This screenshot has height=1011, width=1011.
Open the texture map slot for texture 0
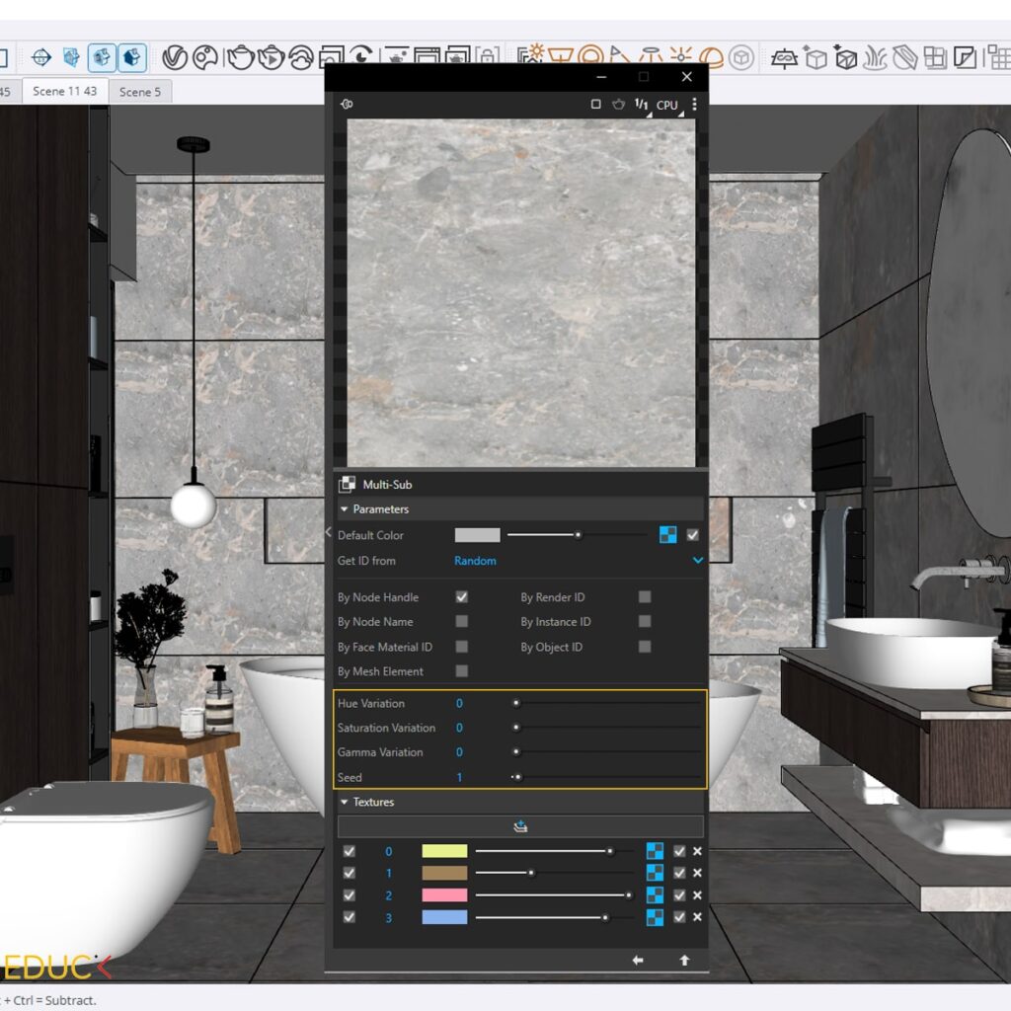[655, 851]
